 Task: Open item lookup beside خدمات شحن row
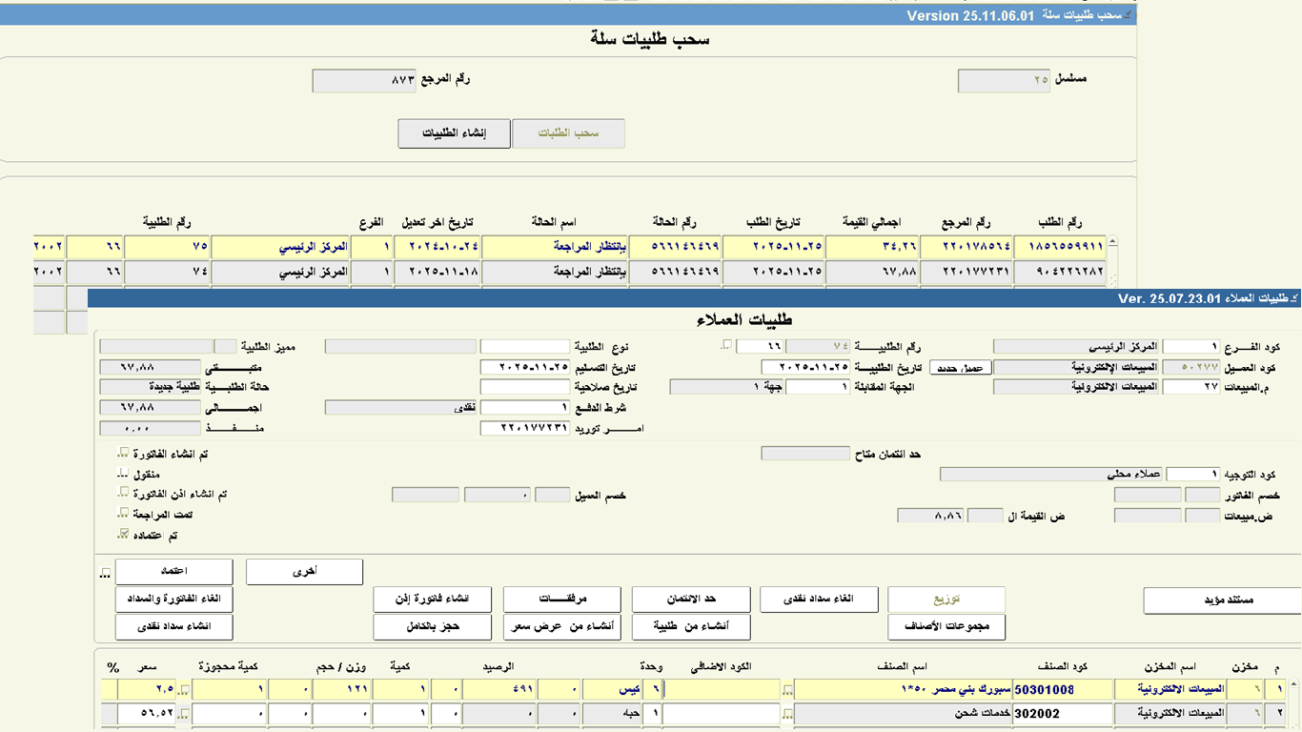(787, 714)
